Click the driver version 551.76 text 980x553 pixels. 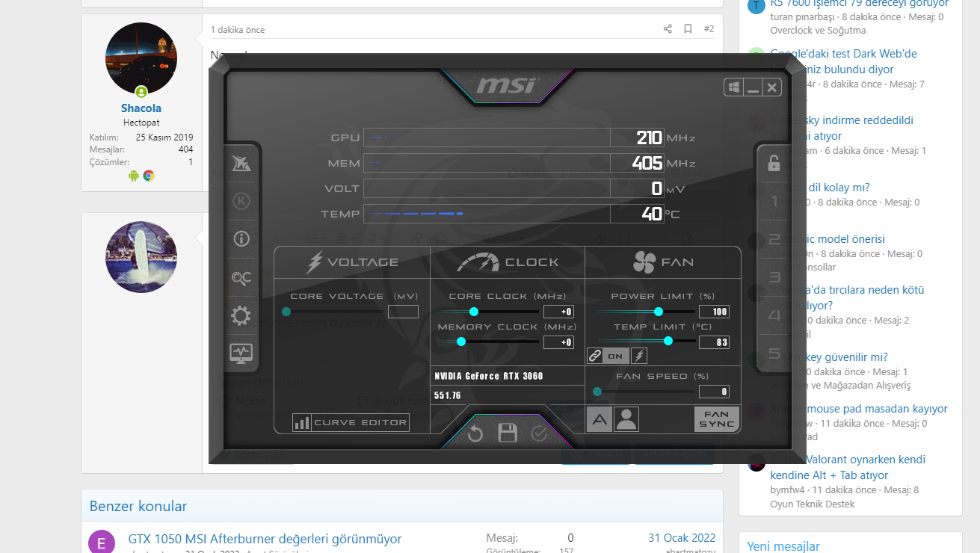(448, 395)
